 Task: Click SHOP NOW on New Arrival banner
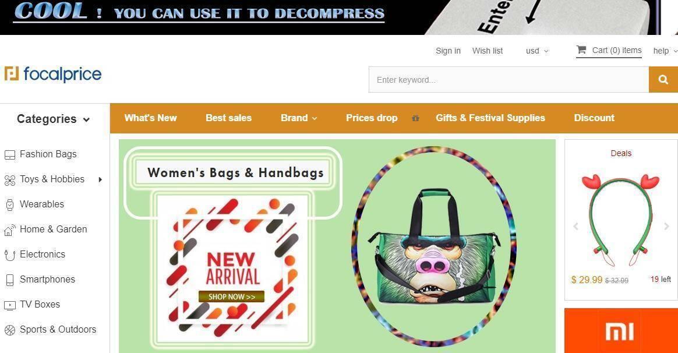coord(231,296)
